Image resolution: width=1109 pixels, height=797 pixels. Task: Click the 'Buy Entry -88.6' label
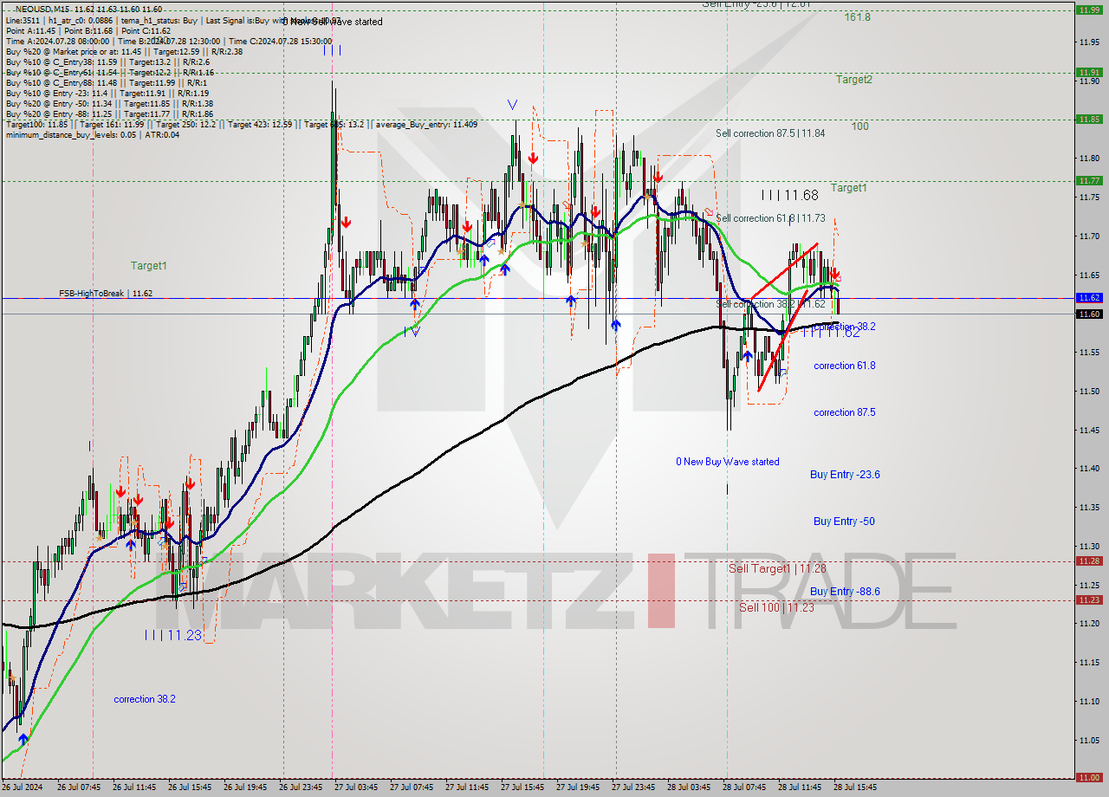[x=845, y=592]
